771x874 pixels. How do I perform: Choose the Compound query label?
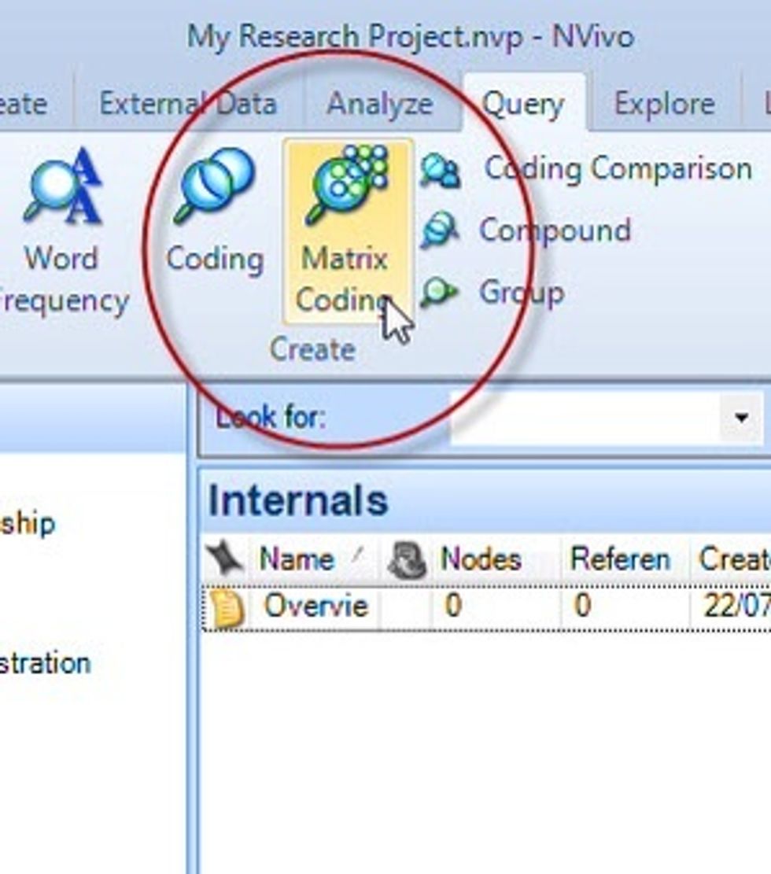pos(555,230)
